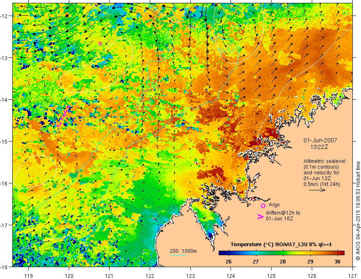Click the color bar value '27'

tap(256, 262)
